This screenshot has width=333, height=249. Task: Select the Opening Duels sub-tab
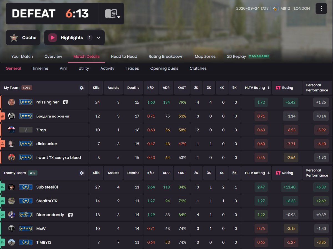coord(164,68)
